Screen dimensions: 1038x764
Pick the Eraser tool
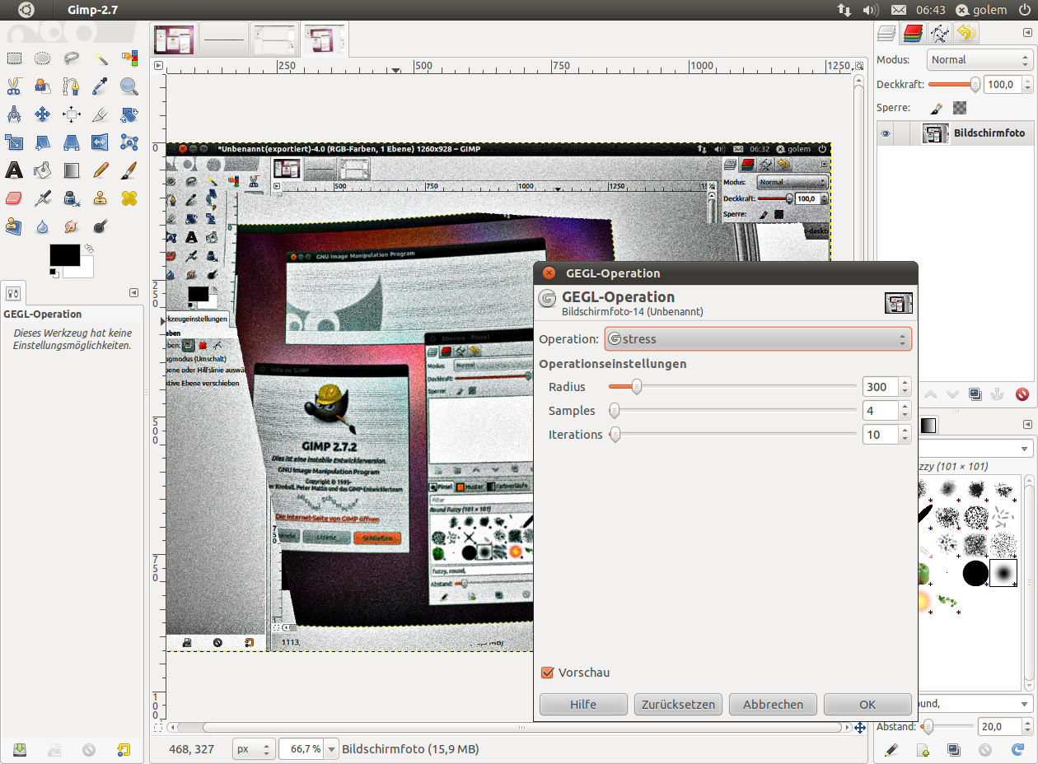click(14, 198)
